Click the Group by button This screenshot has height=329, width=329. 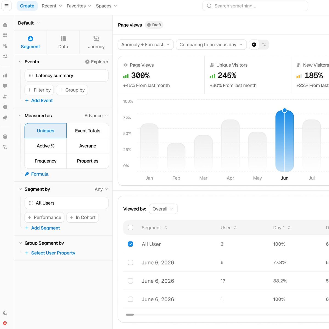[x=72, y=90]
